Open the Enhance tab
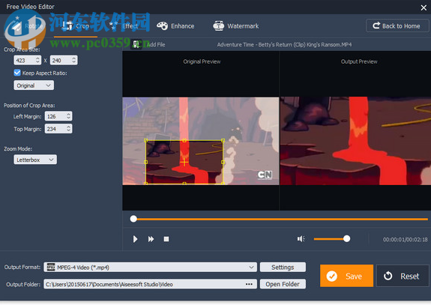Viewport: 431px width, 305px height. coord(175,26)
